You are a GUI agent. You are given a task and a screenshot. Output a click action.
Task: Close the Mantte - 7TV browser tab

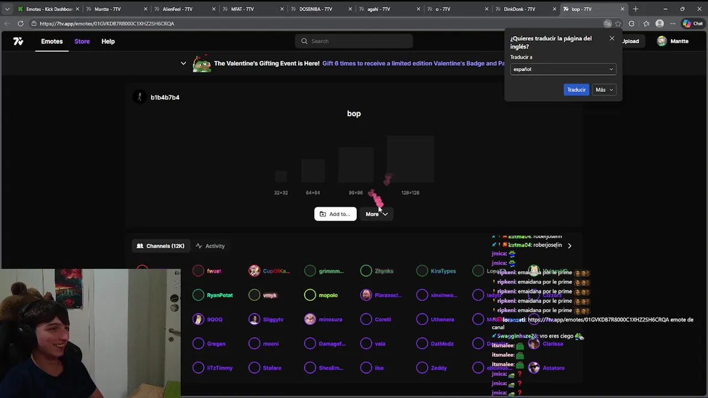pos(146,9)
